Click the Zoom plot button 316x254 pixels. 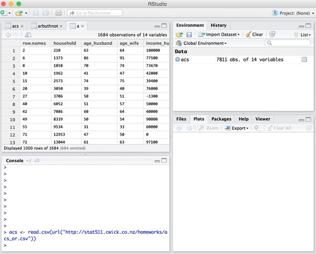pos(208,128)
